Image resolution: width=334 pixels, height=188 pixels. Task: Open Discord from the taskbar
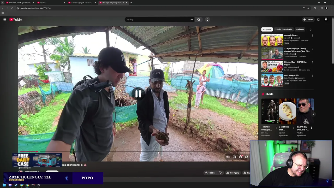click(10, 185)
